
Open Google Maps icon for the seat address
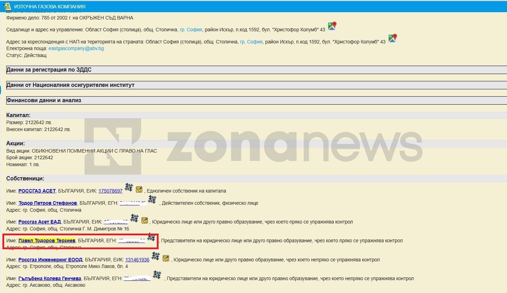[x=332, y=26]
